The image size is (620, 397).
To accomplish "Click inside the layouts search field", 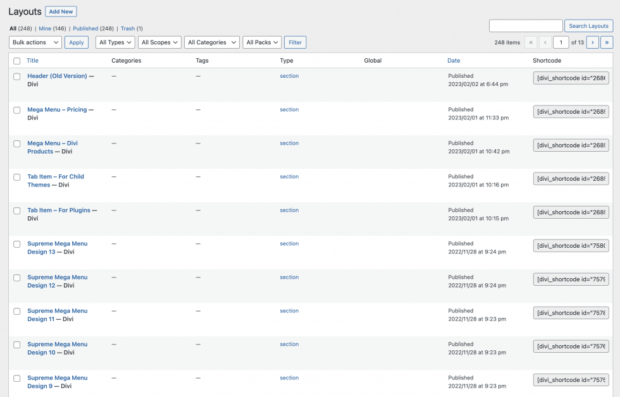I will pyautogui.click(x=526, y=25).
